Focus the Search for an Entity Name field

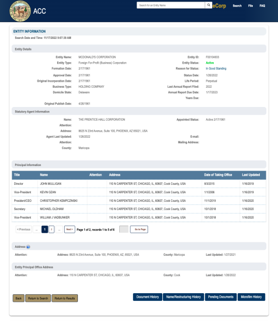click(171, 5)
